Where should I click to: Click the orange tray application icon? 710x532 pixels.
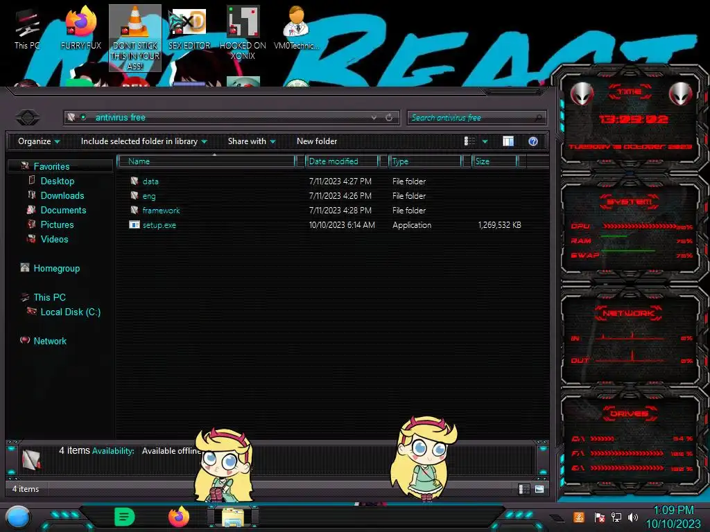tap(579, 517)
